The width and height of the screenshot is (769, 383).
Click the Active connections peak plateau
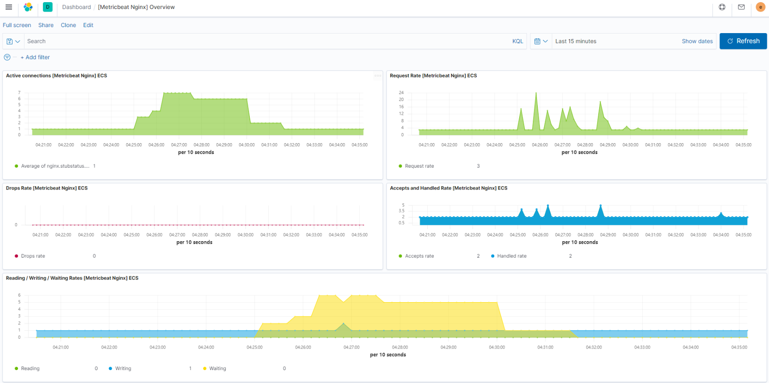(177, 93)
